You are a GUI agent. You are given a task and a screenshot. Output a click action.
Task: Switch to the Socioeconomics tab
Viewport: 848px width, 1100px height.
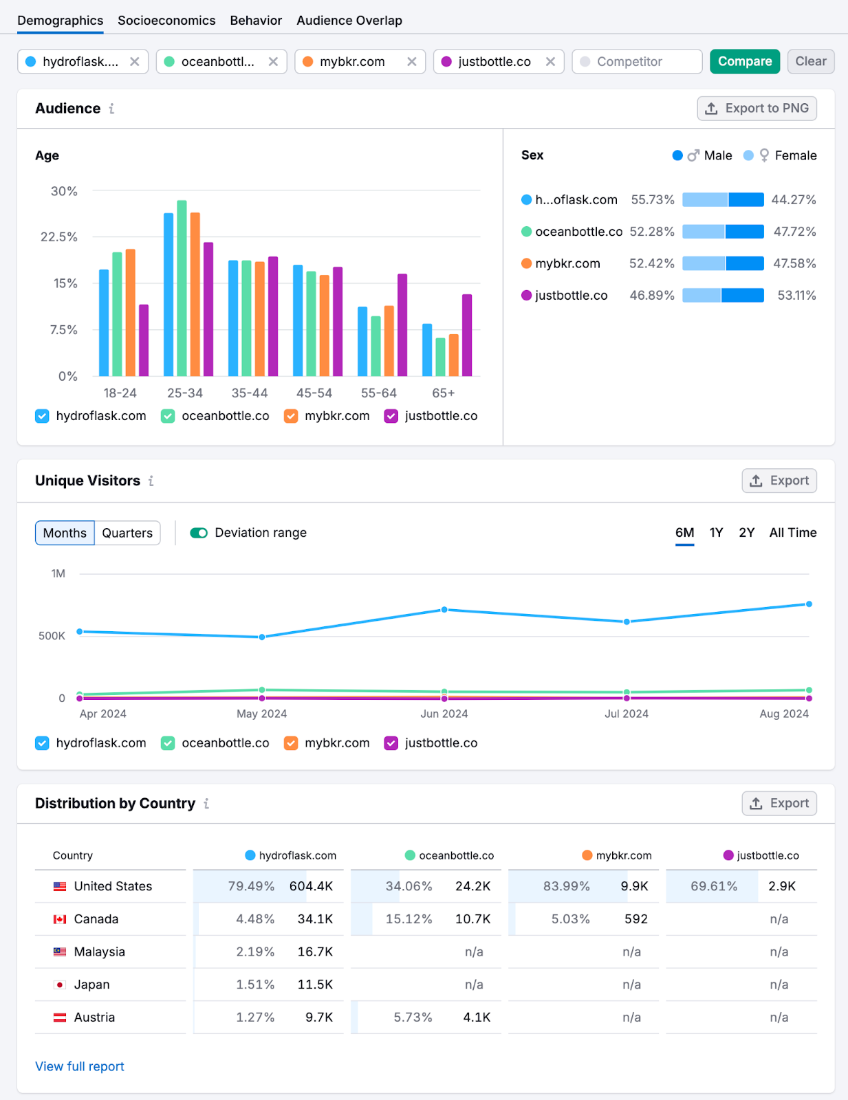point(166,21)
